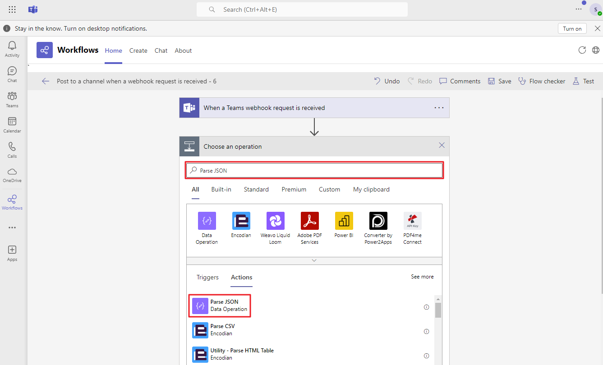Open Teams in the sidebar
603x365 pixels.
12,100
